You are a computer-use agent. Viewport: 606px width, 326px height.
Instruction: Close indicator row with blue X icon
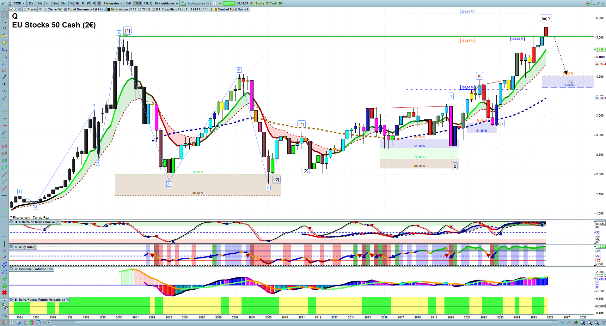click(x=20, y=9)
